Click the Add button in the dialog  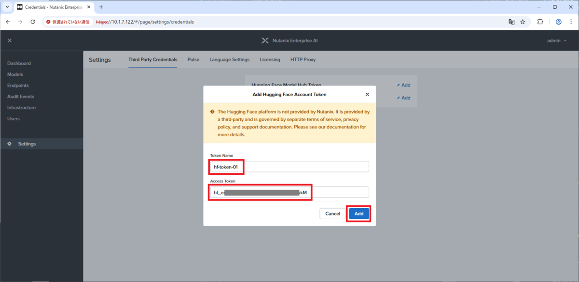click(x=359, y=213)
